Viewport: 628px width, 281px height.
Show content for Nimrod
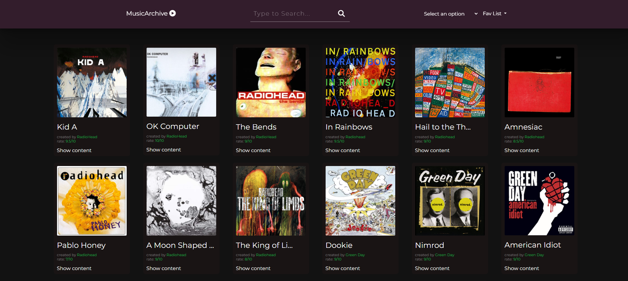coord(432,268)
